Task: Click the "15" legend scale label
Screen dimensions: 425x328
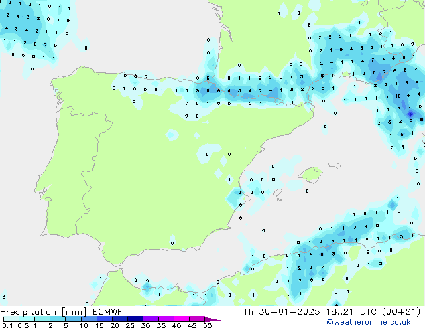Action: click(x=99, y=325)
